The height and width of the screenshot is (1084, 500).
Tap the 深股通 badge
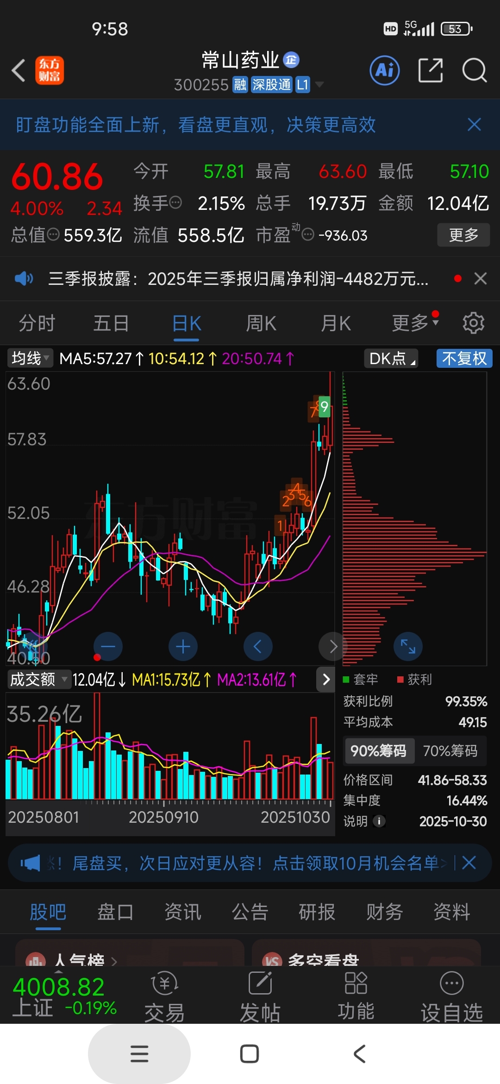pos(272,85)
